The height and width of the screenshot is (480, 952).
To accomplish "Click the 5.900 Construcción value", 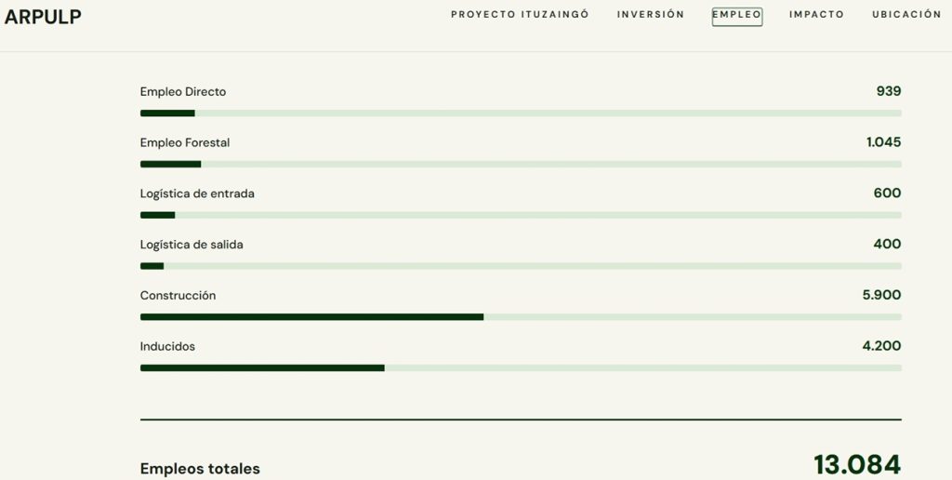I will (x=881, y=295).
